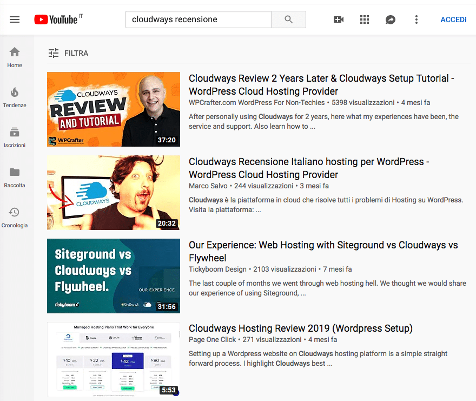The width and height of the screenshot is (476, 401).
Task: Open title Our Experience: Web Hosting with Siteground
Action: [323, 251]
